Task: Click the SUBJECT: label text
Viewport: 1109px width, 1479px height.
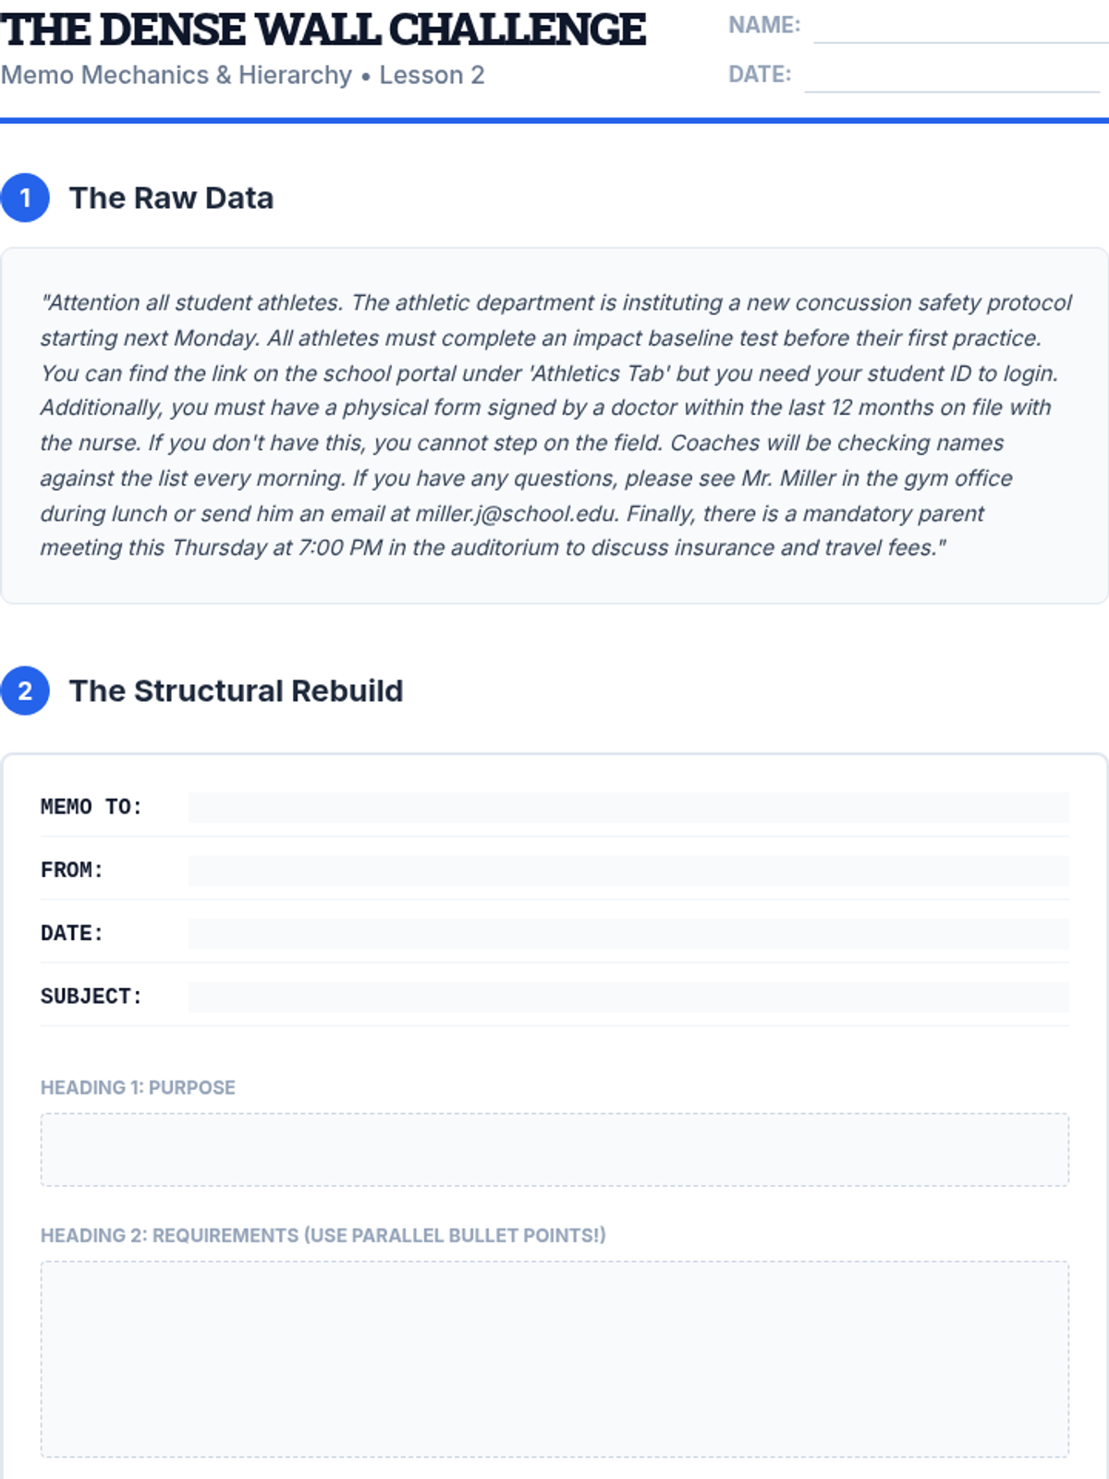Action: (91, 996)
